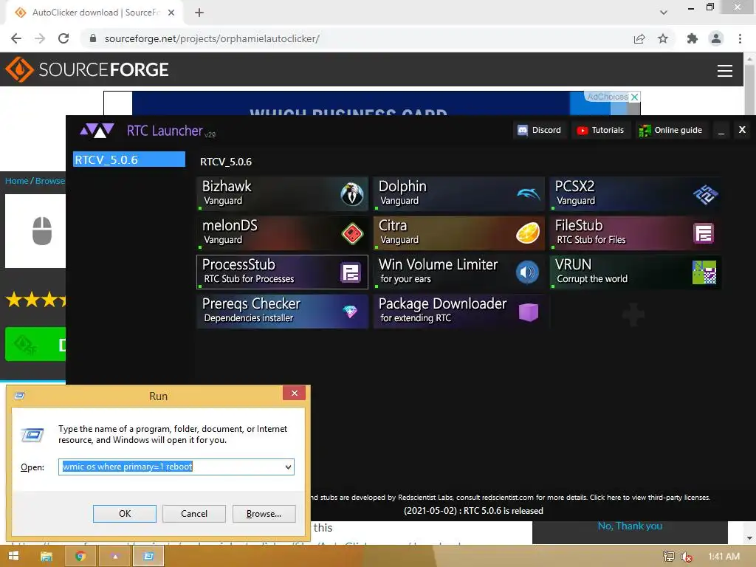The height and width of the screenshot is (567, 756).
Task: Click the 1:41 AM taskbar clock
Action: (724, 557)
